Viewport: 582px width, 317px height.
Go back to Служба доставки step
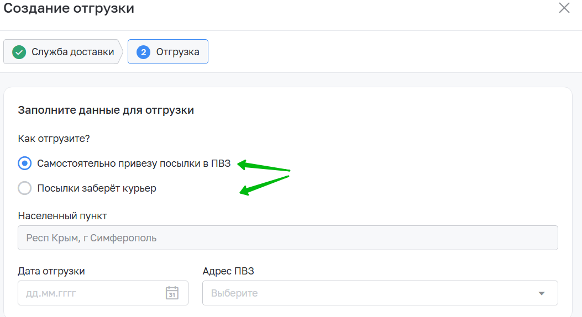(x=63, y=52)
